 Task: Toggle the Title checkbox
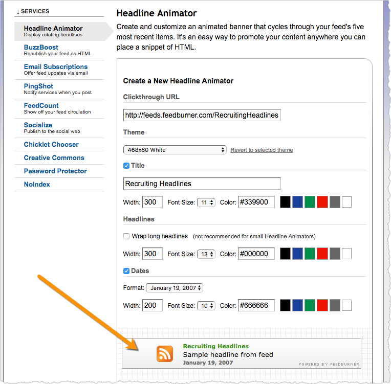click(x=126, y=166)
